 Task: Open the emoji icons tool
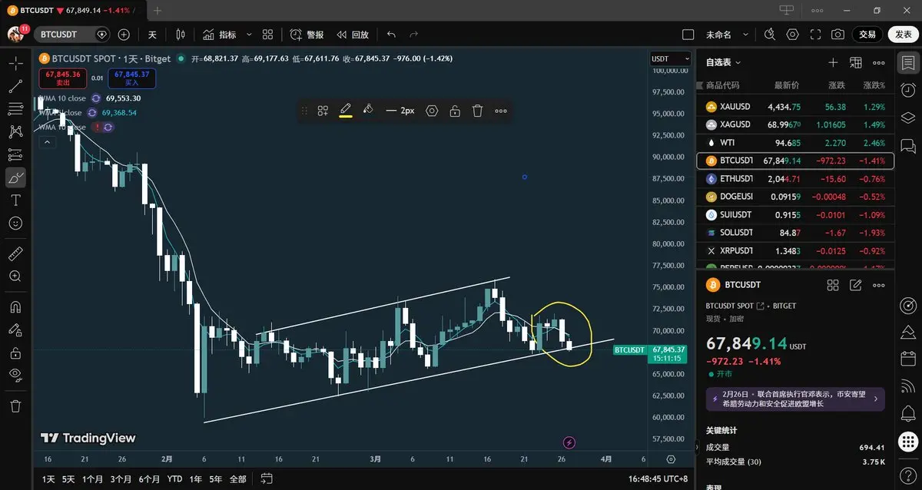(x=15, y=223)
